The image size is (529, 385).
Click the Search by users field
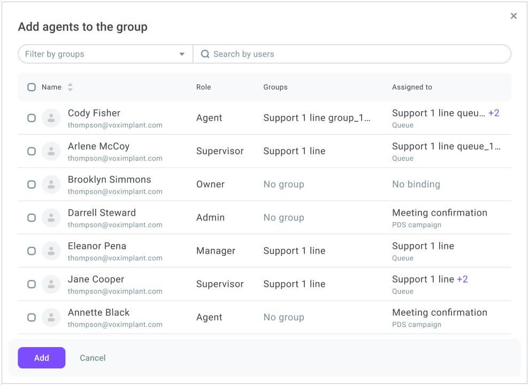pyautogui.click(x=352, y=54)
